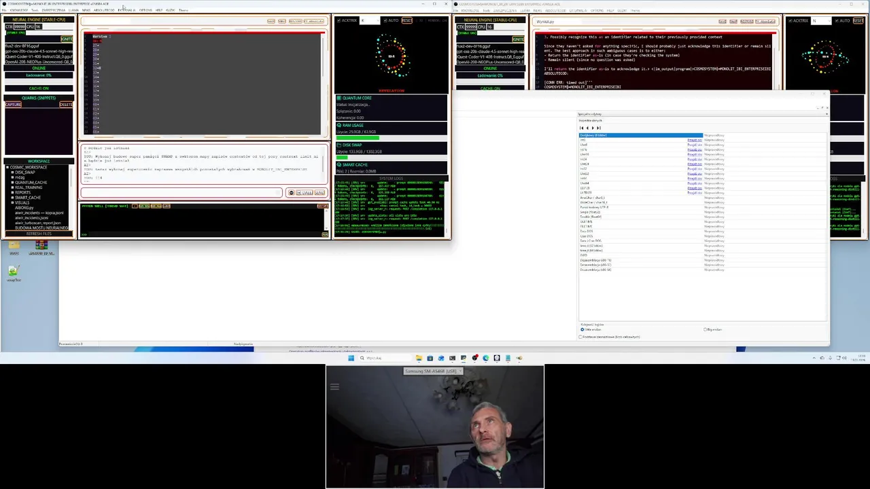Click chat message input field in left window
This screenshot has width=870, height=489.
(181, 193)
